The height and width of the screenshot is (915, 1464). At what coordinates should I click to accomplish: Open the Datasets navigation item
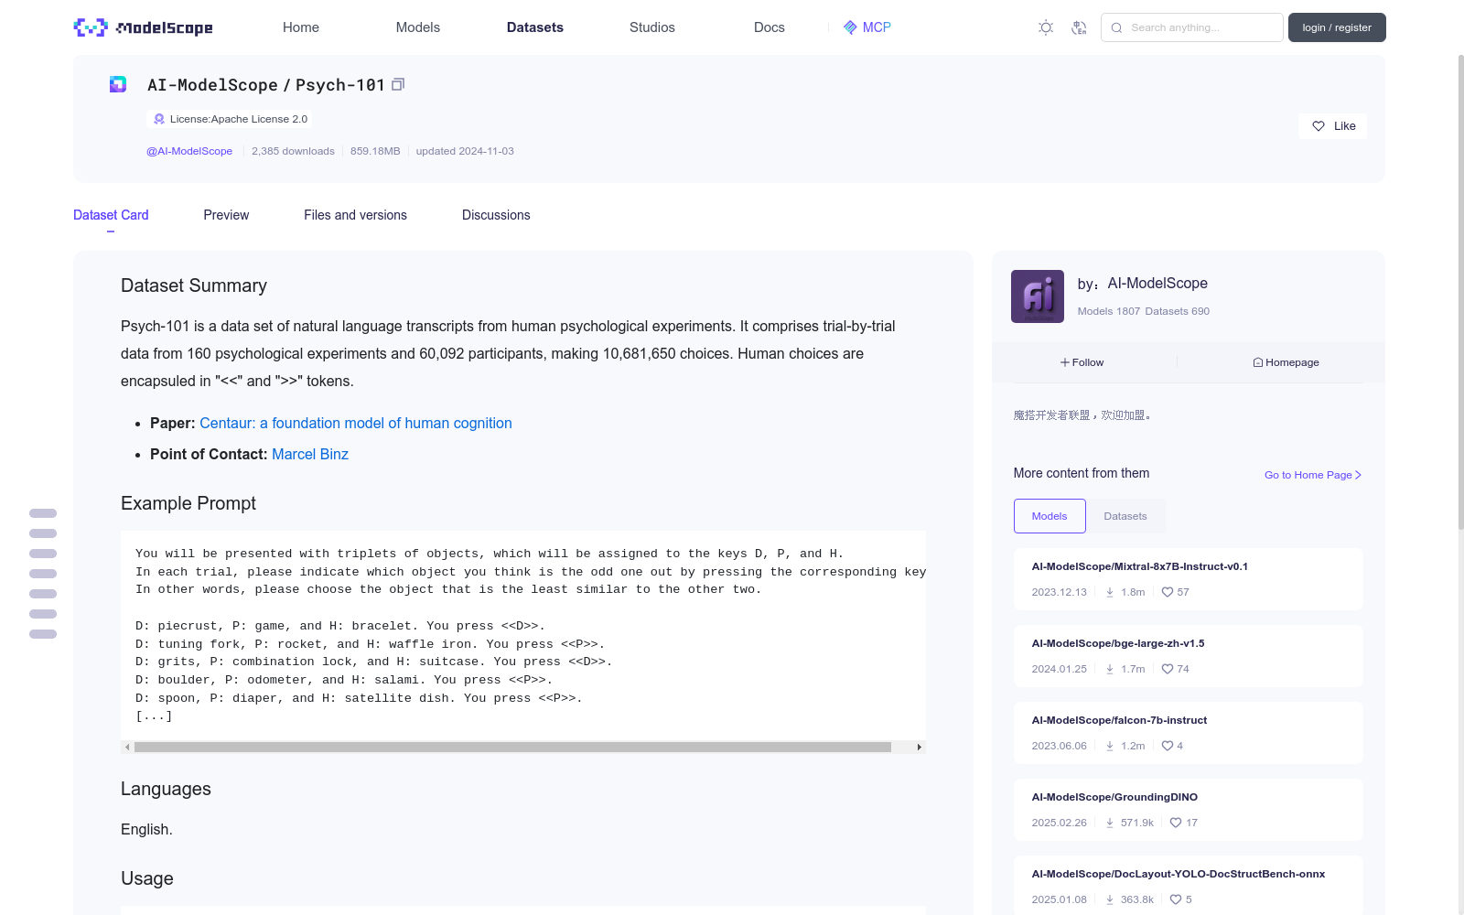pyautogui.click(x=535, y=27)
